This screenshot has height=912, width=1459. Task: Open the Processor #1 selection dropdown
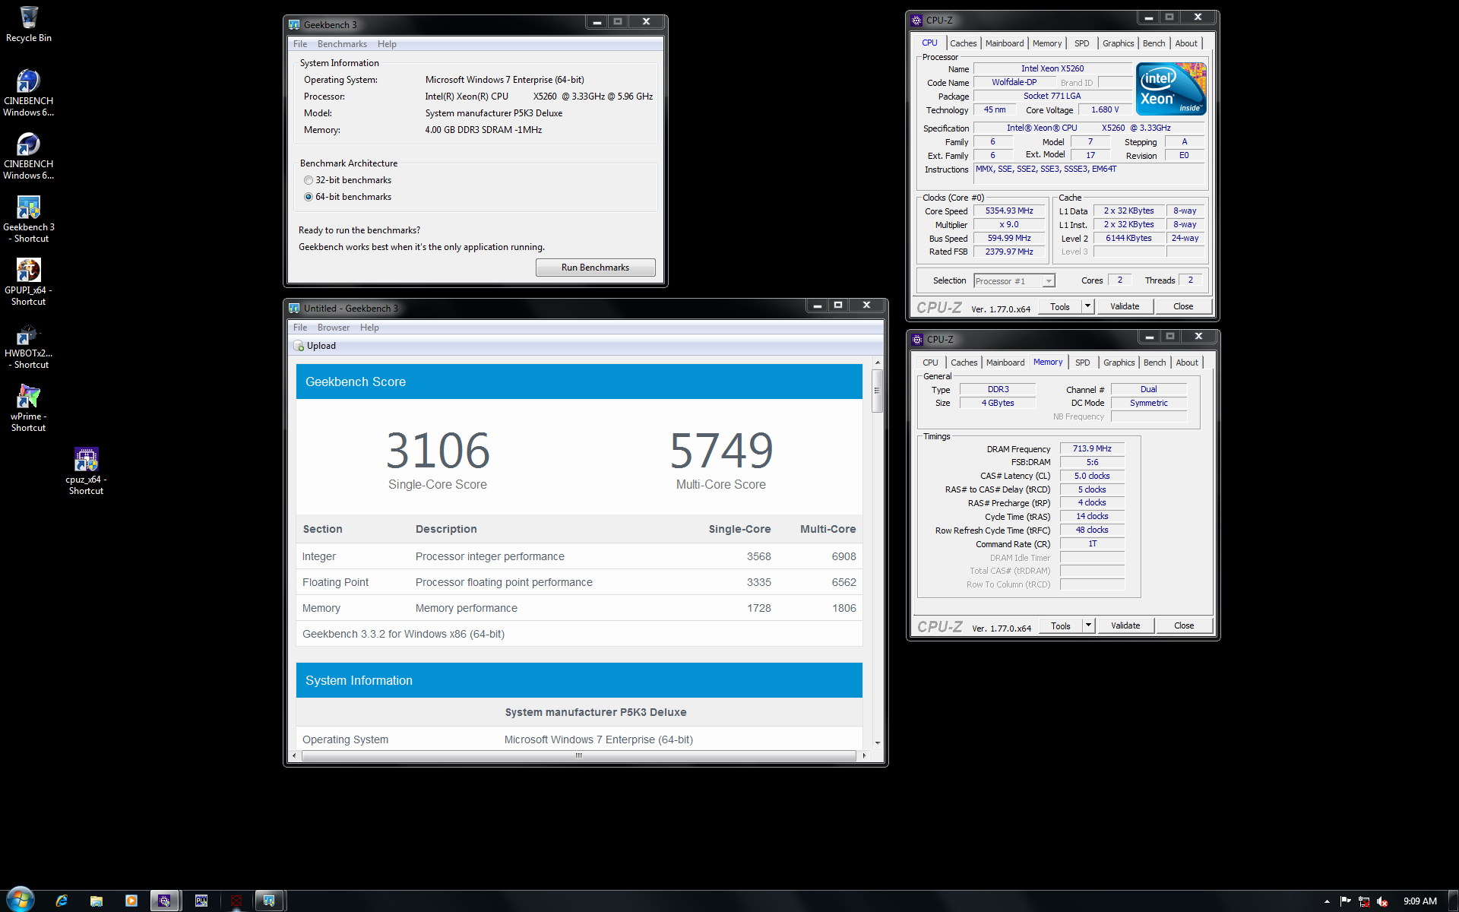tap(1014, 281)
